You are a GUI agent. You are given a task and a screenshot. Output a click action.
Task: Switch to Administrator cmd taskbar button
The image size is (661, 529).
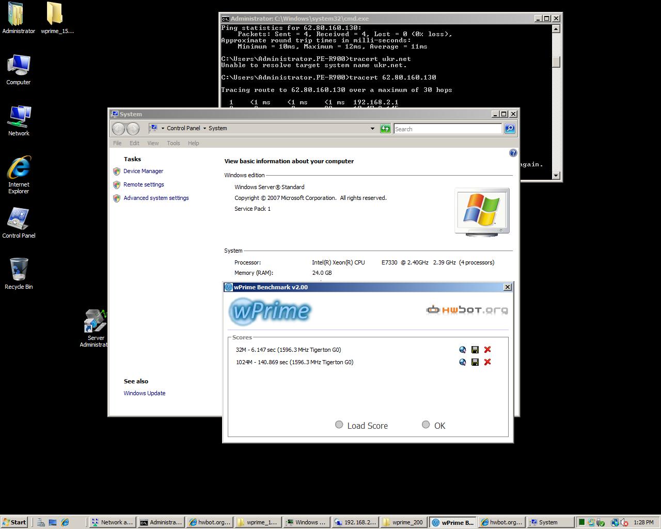point(161,522)
